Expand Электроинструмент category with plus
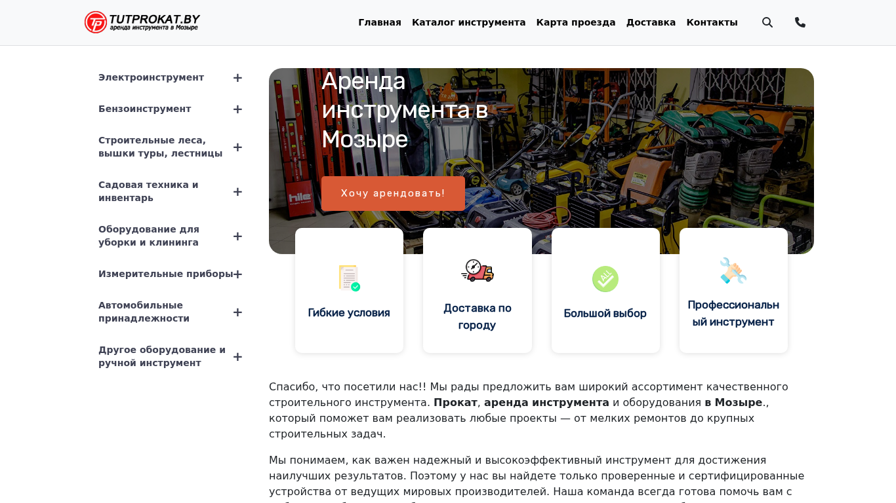Image resolution: width=896 pixels, height=503 pixels. (x=237, y=78)
